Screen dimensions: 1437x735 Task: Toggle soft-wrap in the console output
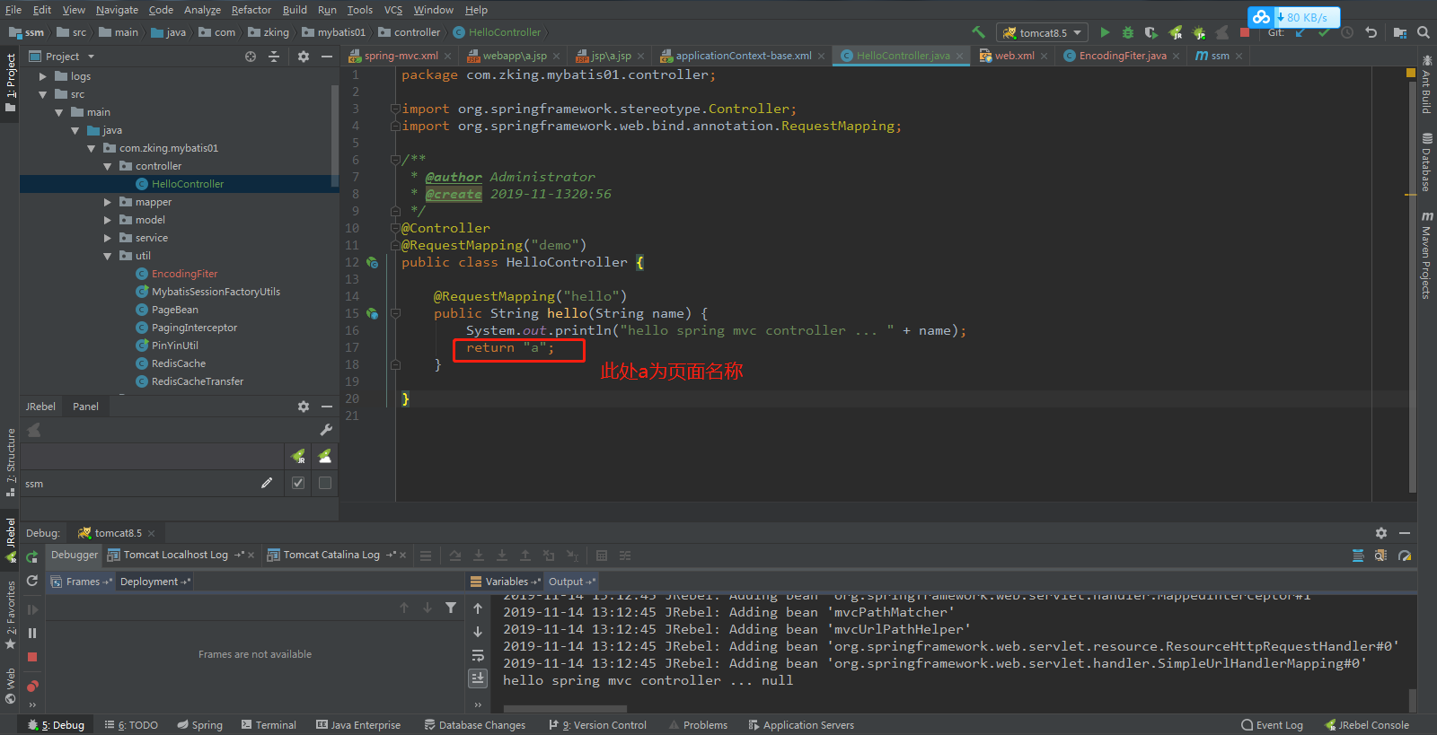tap(478, 655)
